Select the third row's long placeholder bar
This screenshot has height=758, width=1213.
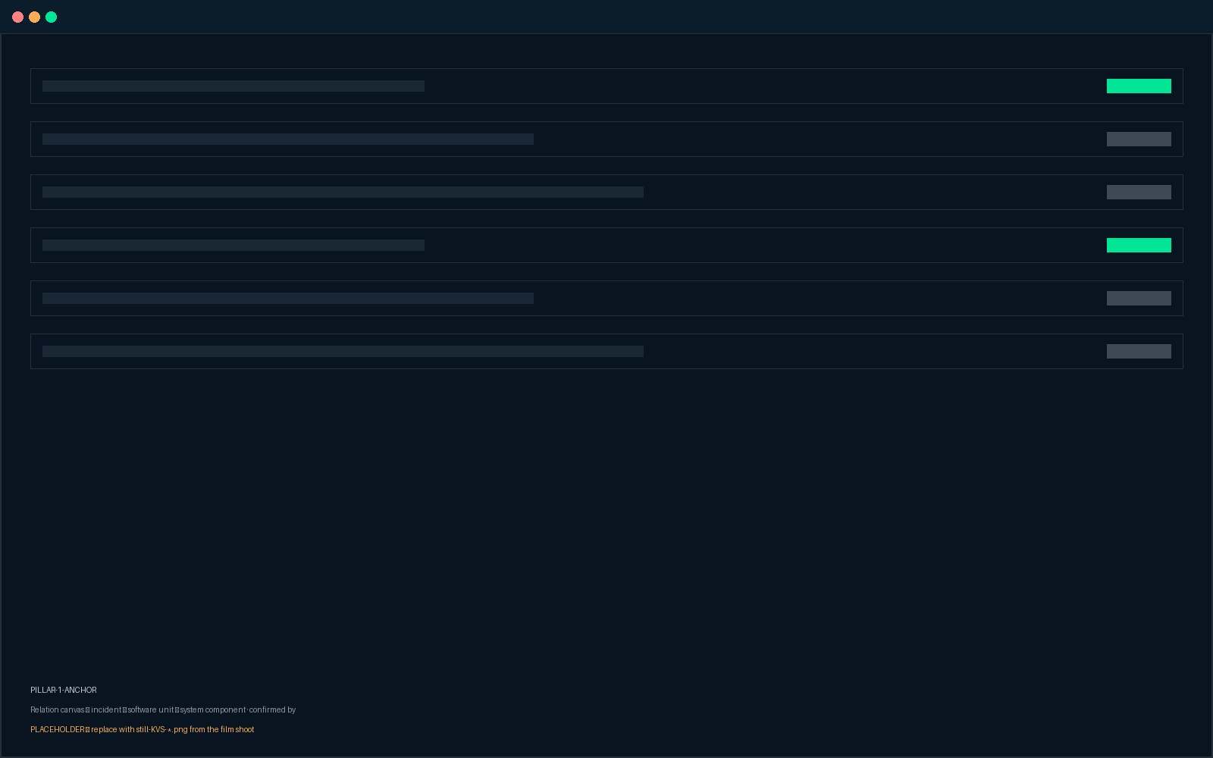[x=343, y=192]
